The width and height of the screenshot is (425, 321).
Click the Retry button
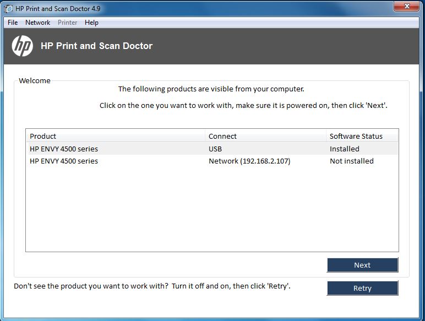[362, 288]
